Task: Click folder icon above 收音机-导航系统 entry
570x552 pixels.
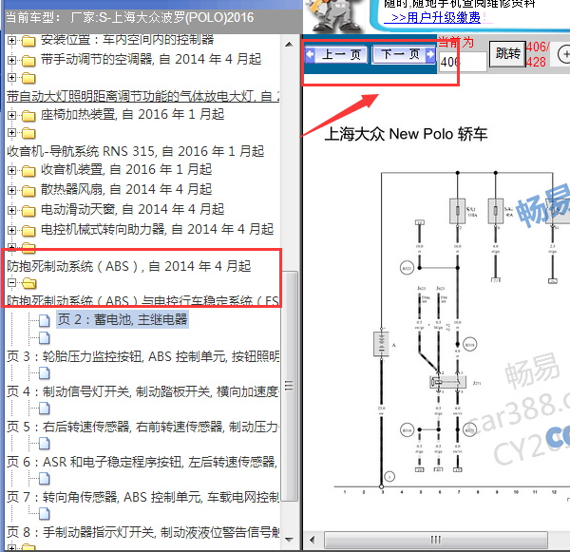Action: coord(28,133)
